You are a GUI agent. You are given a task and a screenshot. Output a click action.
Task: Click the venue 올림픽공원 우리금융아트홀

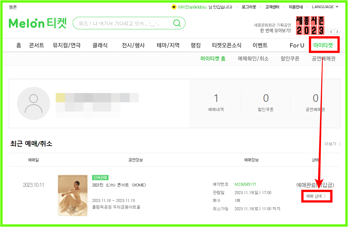(x=116, y=207)
